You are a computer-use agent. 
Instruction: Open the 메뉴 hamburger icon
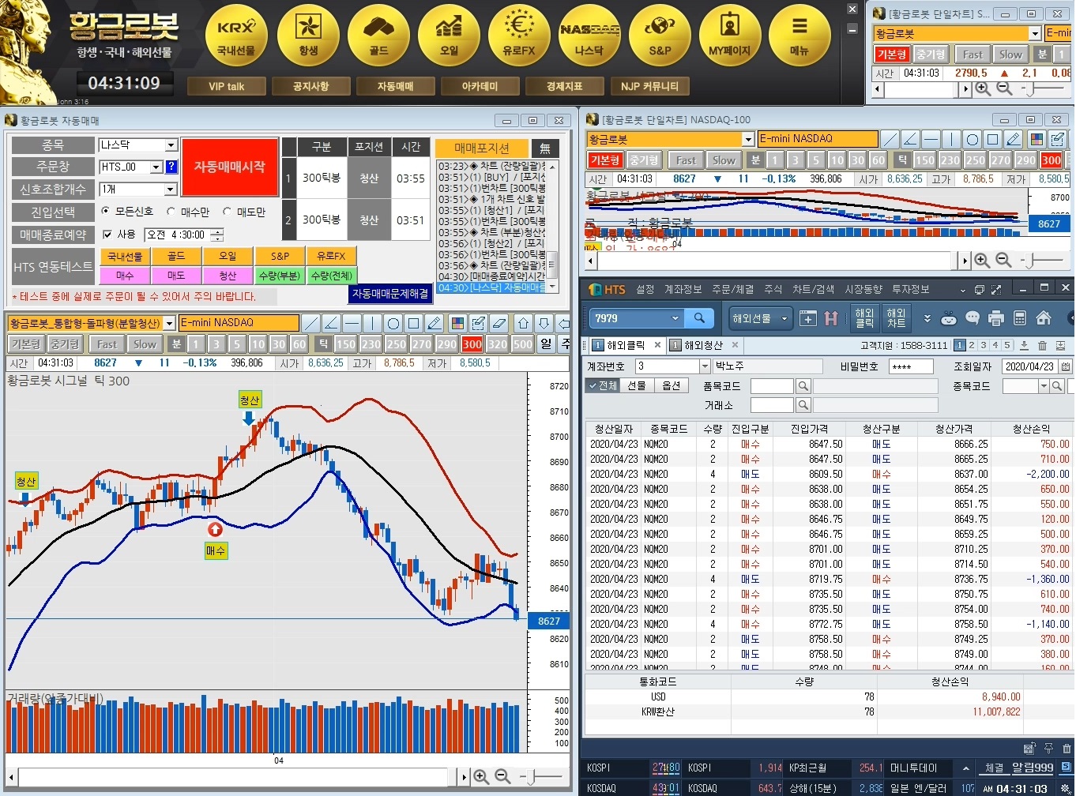click(799, 36)
